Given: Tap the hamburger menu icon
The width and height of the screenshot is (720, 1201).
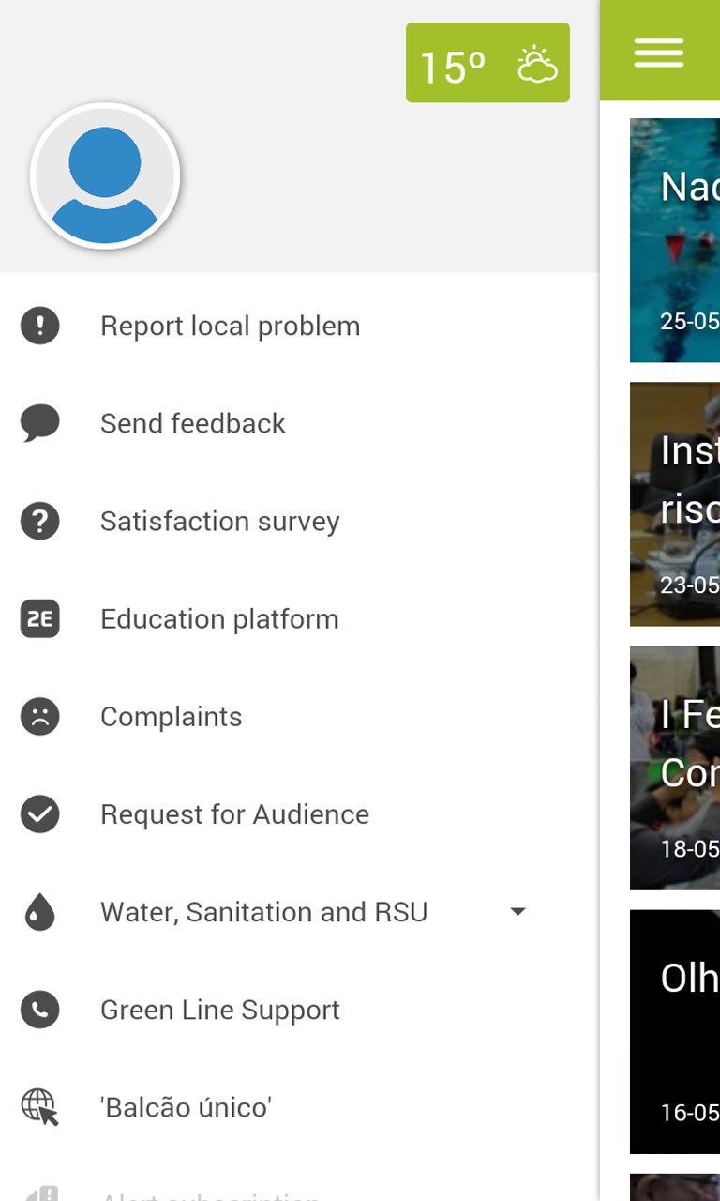Looking at the screenshot, I should 658,52.
